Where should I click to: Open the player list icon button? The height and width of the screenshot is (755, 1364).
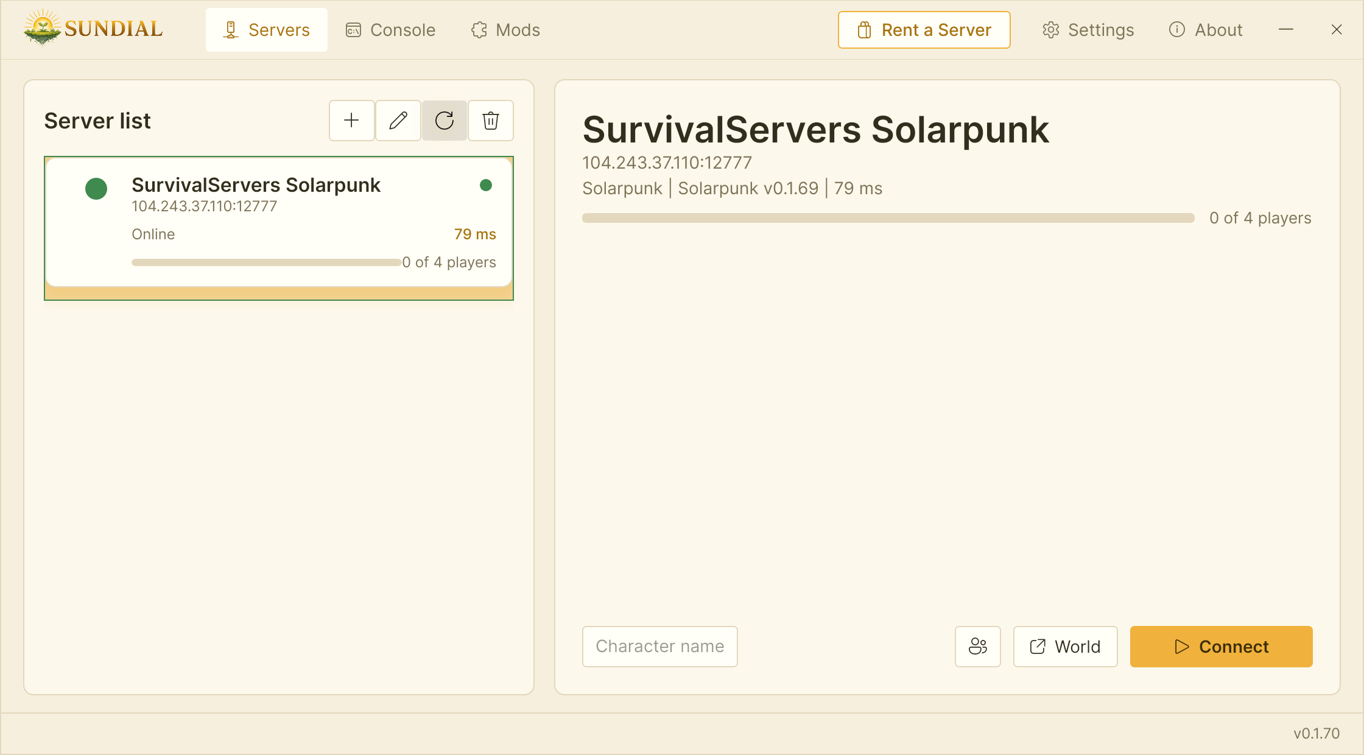[978, 647]
